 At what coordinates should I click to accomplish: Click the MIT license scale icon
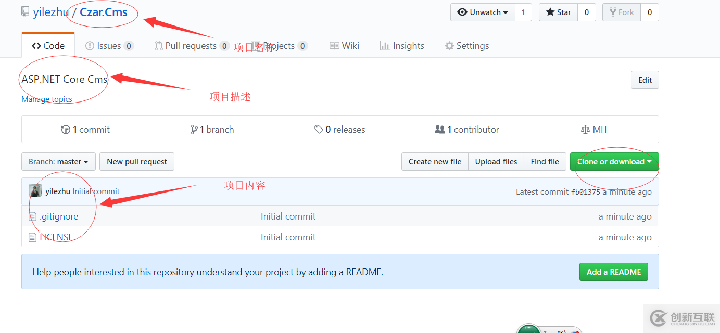[585, 130]
